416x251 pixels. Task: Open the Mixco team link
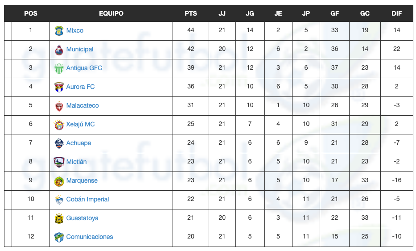click(75, 30)
